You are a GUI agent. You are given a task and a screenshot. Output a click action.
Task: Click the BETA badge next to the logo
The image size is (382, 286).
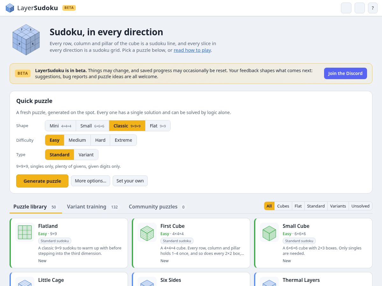pos(69,8)
